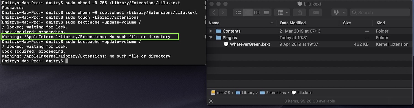
Task: Switch Finder to list view
Action: [248, 13]
